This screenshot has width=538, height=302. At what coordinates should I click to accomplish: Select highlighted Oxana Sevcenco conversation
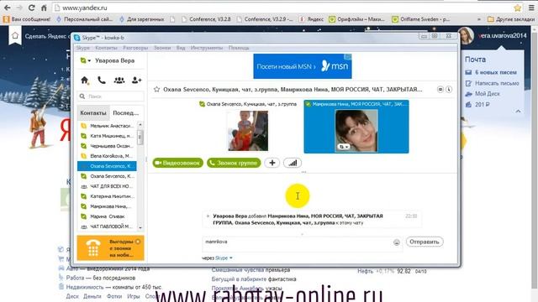[107, 166]
